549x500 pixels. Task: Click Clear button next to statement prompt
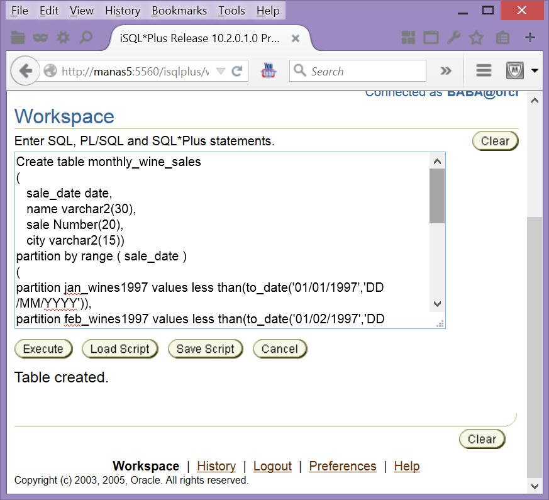[x=495, y=141]
